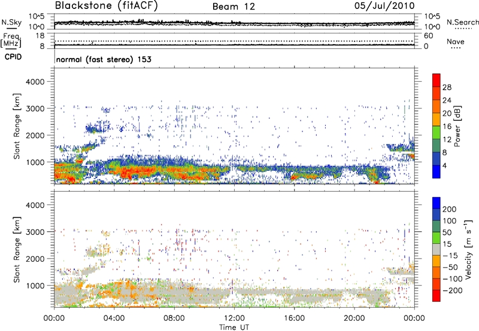The height and width of the screenshot is (331, 479).
Task: Click the 'Blackstone (fitACF)' plot title
Action: (107, 5)
